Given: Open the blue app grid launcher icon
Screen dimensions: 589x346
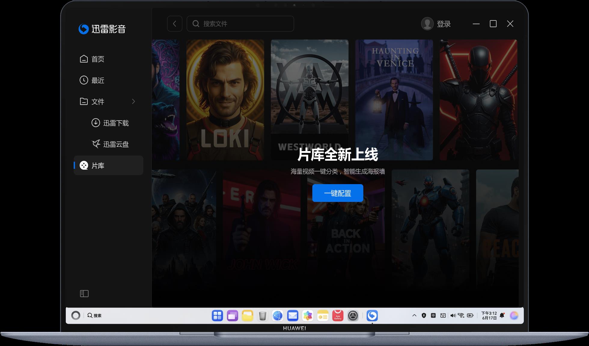Looking at the screenshot, I should click(x=217, y=316).
